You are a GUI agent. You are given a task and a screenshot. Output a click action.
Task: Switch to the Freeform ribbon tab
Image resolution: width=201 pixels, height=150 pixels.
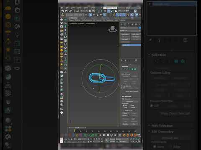(83, 18)
